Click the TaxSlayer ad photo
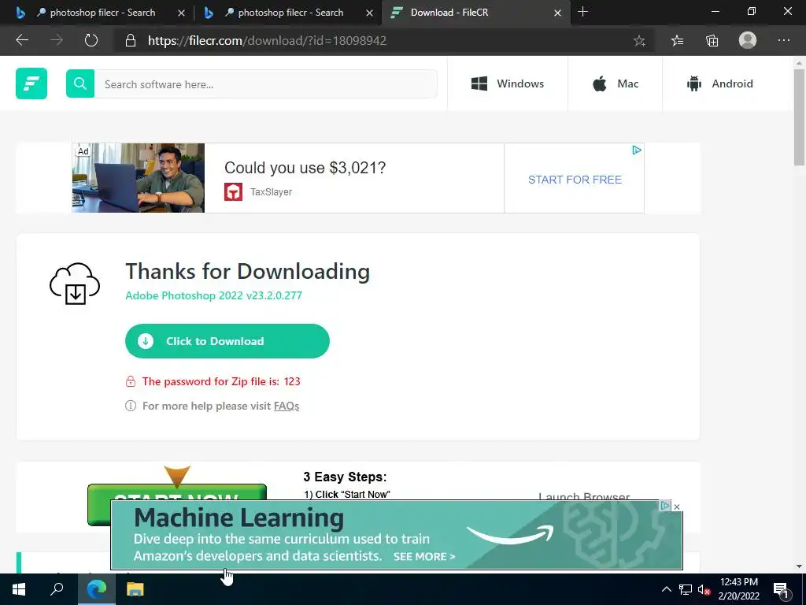Image resolution: width=806 pixels, height=605 pixels. pos(139,178)
